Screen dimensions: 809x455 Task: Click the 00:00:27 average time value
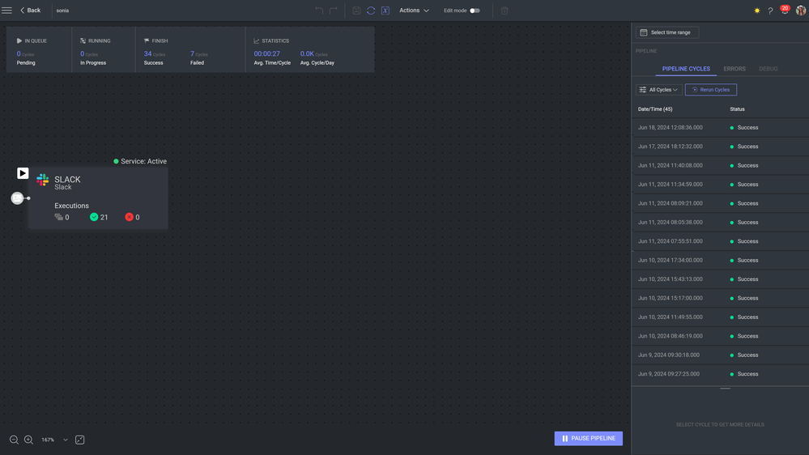pyautogui.click(x=266, y=53)
